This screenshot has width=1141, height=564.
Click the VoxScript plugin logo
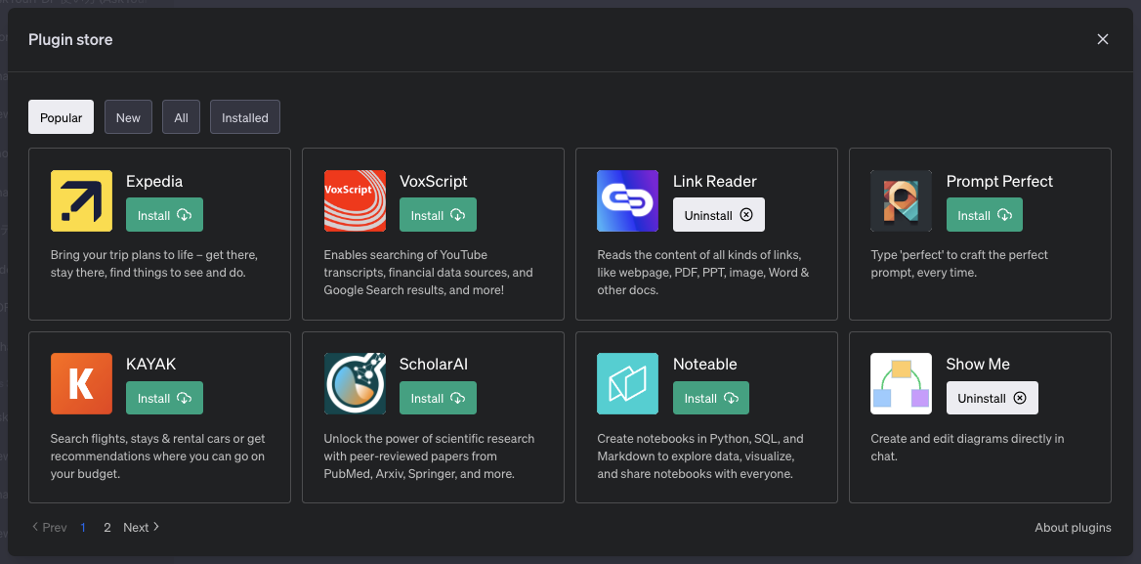pos(355,200)
